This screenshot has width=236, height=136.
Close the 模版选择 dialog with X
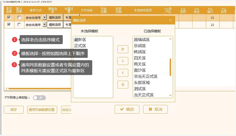click(170, 20)
